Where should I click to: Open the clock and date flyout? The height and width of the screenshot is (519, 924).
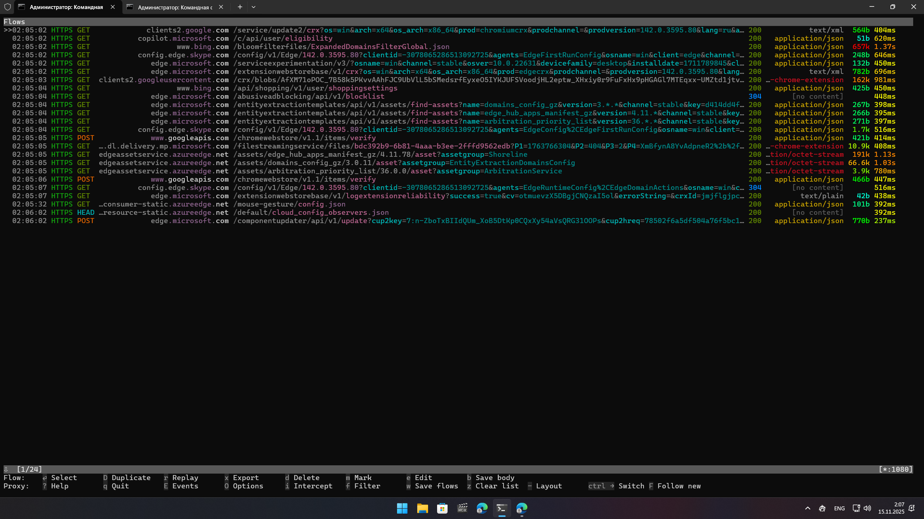(x=892, y=508)
